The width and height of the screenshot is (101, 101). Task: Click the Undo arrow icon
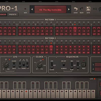(75, 9)
